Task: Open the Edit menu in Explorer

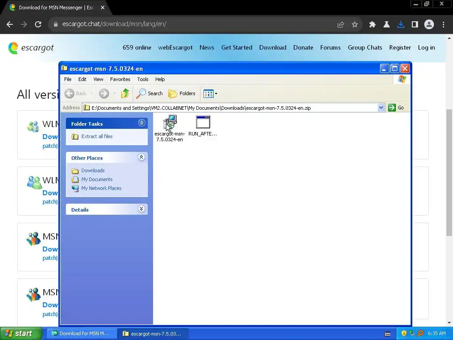Action: 82,79
